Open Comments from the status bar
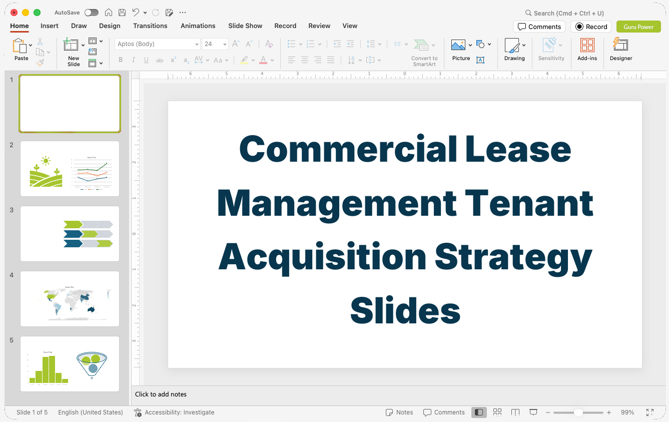 [x=444, y=412]
